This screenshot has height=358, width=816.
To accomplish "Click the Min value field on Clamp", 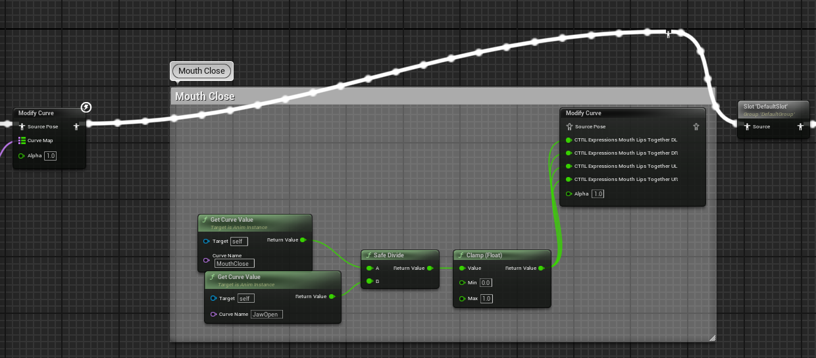I will [x=486, y=282].
